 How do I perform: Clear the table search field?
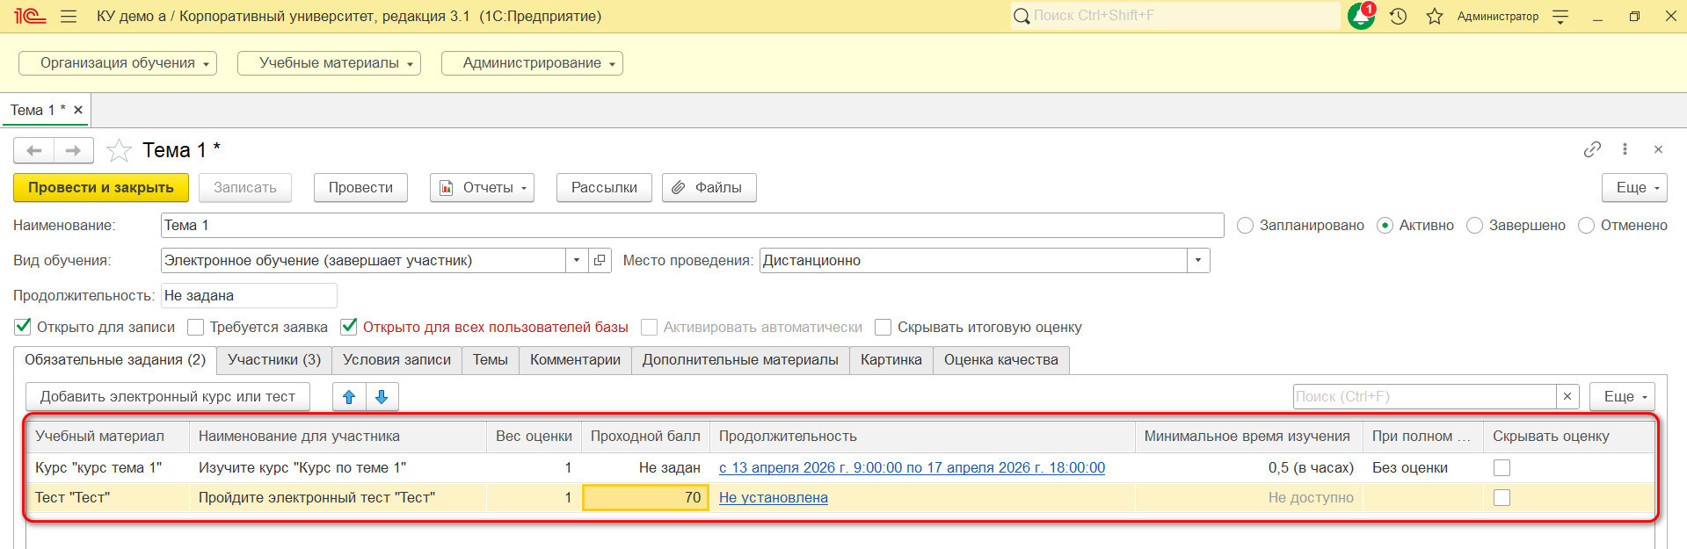(x=1567, y=397)
